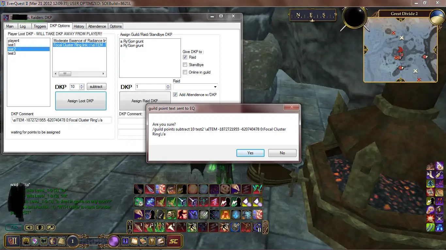Activate hotbar slot 4 dagger ability
446x250 pixels.
click(171, 227)
